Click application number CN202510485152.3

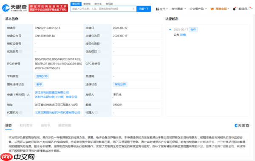pyautogui.click(x=48, y=28)
